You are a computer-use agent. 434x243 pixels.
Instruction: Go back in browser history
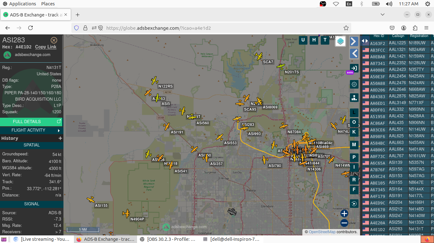(8, 28)
